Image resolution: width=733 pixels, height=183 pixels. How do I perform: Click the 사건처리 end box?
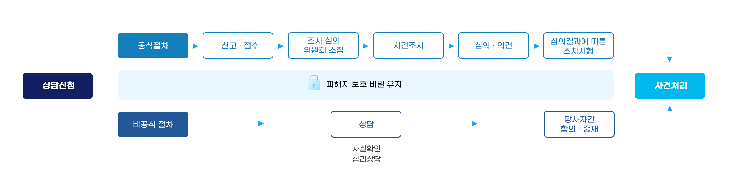pos(670,86)
